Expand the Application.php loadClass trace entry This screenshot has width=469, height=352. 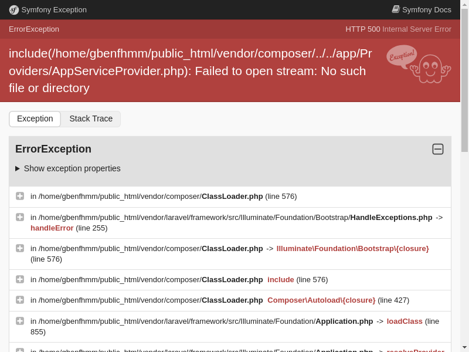[20, 321]
